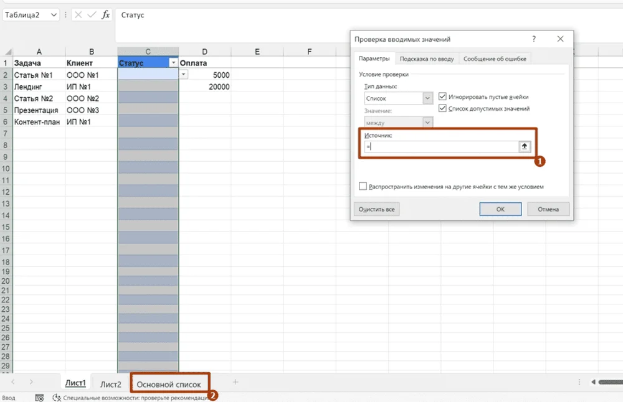Viewport: 623px width, 402px height.
Task: Expand the Name Box dropdown for Таблица2
Action: point(54,15)
